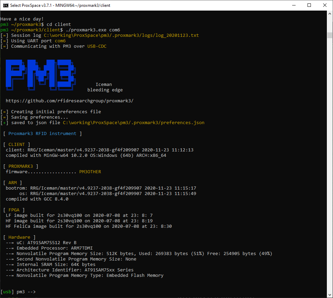Open the console system menu icon in title bar
333x298 pixels.
coord(5,5)
